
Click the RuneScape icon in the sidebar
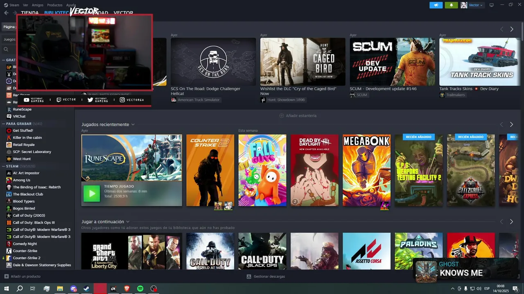point(9,109)
